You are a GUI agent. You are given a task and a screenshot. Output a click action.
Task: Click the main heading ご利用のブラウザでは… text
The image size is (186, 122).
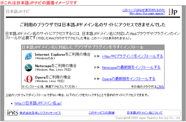tap(92, 25)
